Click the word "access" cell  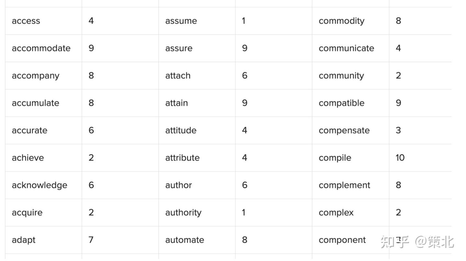pyautogui.click(x=26, y=21)
